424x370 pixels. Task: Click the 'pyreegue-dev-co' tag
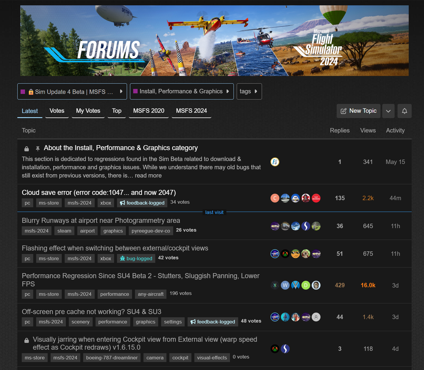151,231
